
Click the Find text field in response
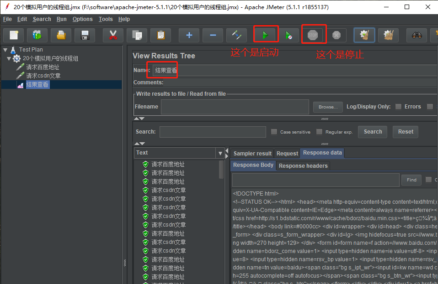pos(315,180)
